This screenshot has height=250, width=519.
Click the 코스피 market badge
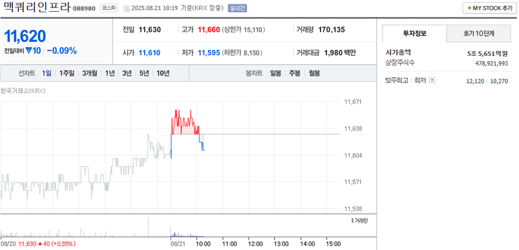click(x=108, y=8)
